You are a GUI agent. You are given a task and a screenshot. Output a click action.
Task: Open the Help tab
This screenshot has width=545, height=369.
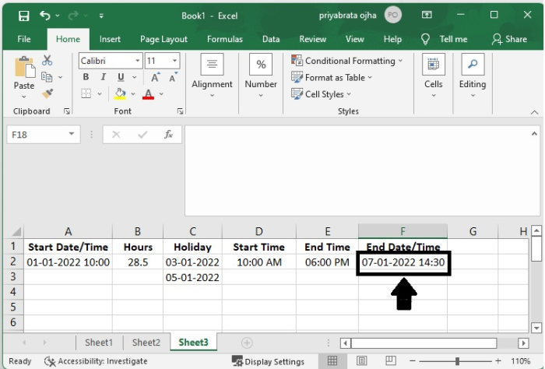pos(392,39)
